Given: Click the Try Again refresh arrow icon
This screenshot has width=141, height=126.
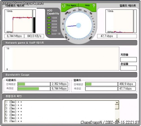Looking at the screenshot, I should point(64,6).
